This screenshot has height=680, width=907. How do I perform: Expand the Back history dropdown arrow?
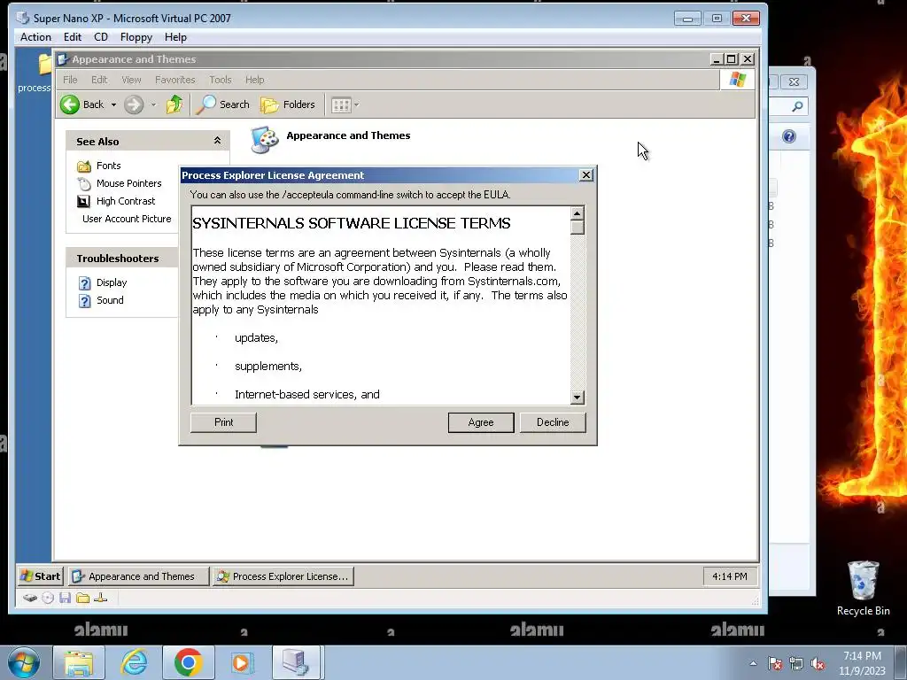point(113,104)
